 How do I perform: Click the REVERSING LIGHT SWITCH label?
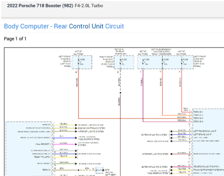[206, 166]
